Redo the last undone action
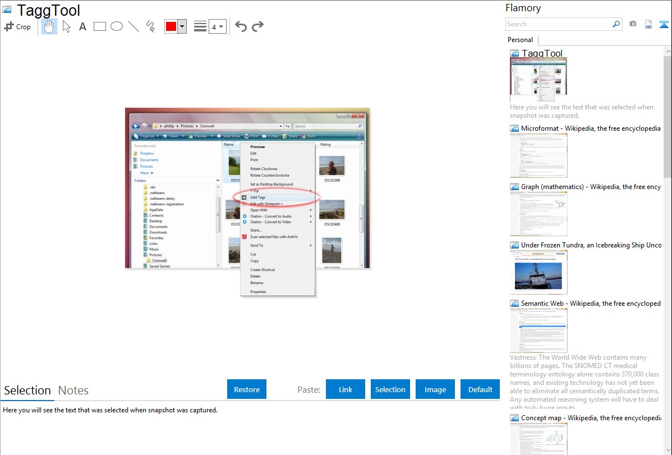The image size is (672, 455). [x=257, y=26]
